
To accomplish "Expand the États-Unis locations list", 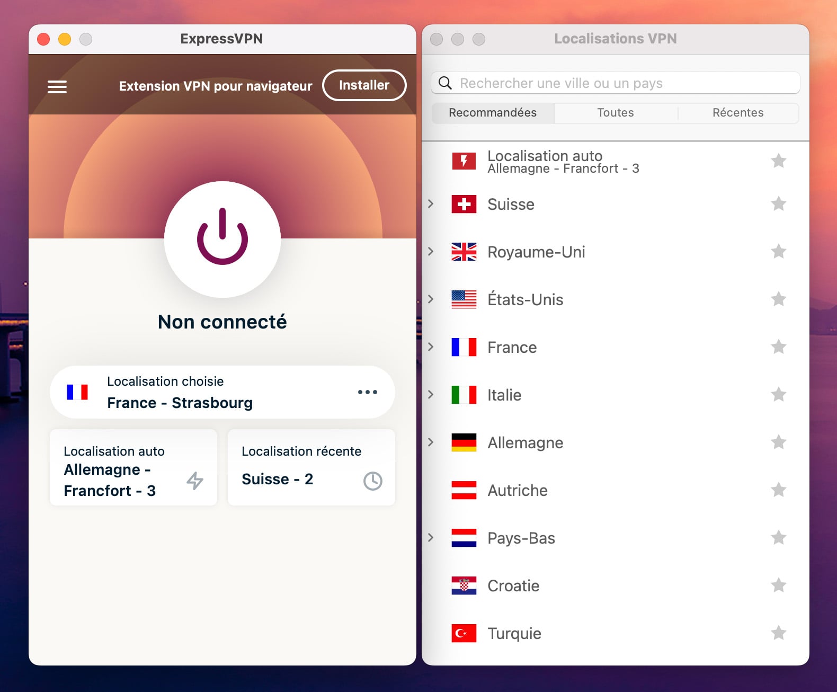I will click(x=431, y=299).
